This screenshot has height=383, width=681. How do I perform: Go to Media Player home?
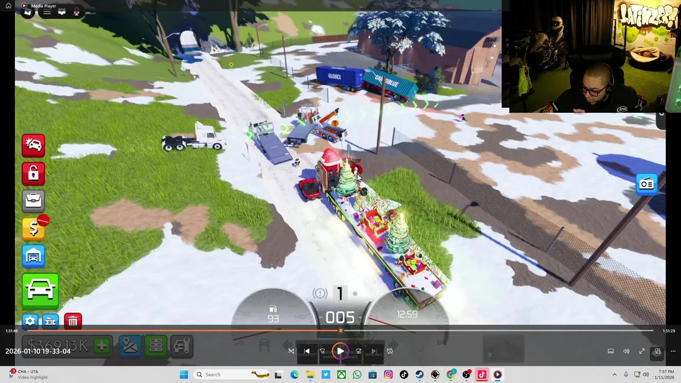(x=8, y=6)
